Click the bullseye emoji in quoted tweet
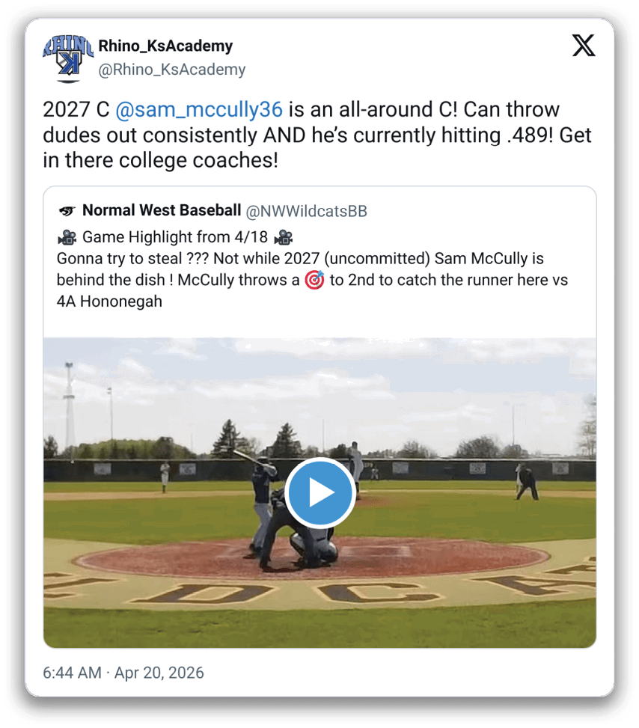 click(314, 281)
